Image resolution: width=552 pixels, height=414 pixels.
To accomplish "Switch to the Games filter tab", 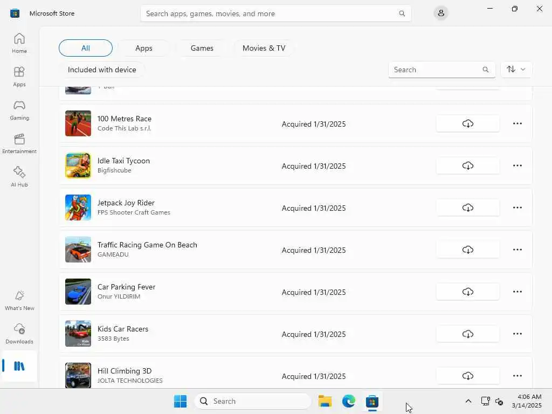I will tap(202, 48).
